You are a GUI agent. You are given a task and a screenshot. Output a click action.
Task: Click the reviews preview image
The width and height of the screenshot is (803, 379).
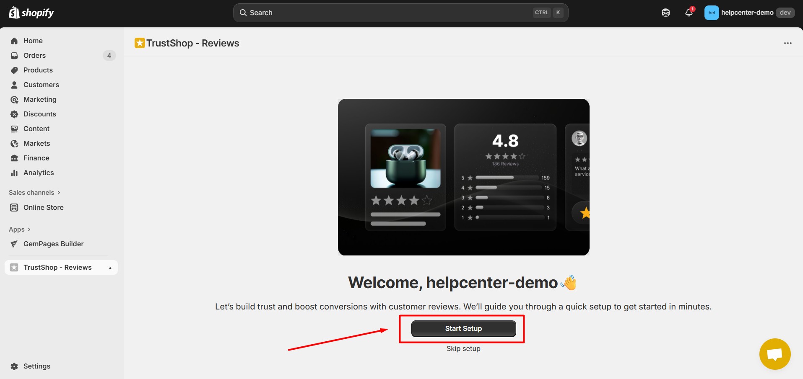tap(463, 177)
